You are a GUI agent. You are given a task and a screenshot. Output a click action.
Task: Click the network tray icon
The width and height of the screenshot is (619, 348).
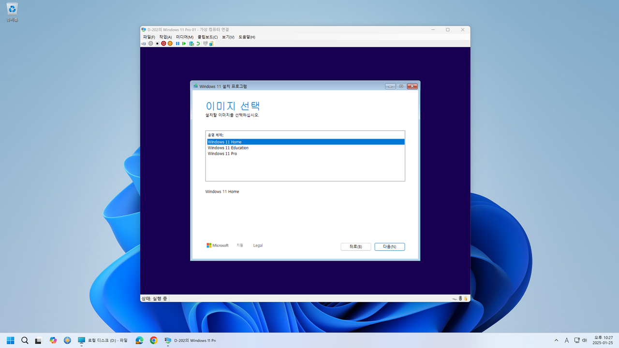(x=577, y=340)
